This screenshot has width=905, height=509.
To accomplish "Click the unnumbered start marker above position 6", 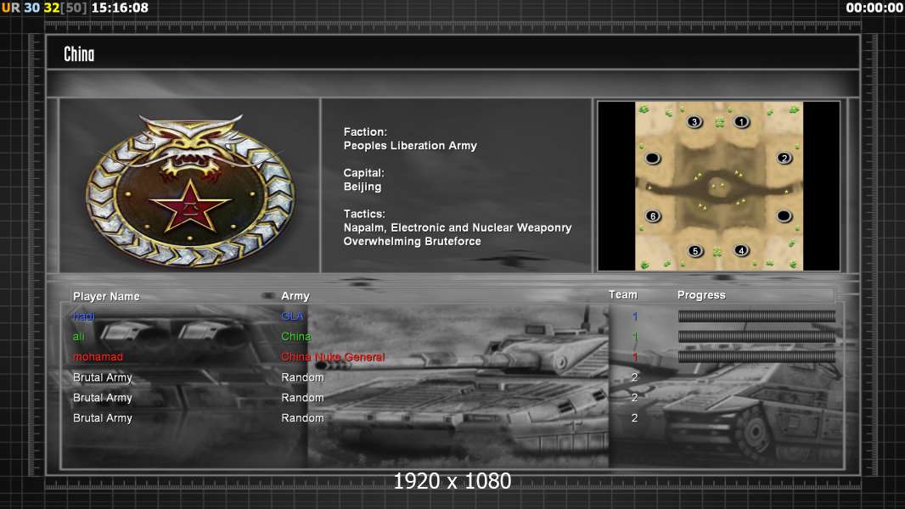I will (x=653, y=158).
